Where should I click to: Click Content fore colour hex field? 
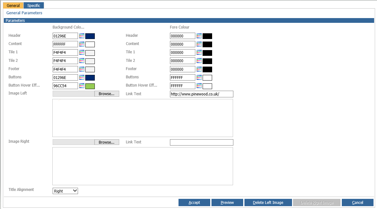(183, 44)
